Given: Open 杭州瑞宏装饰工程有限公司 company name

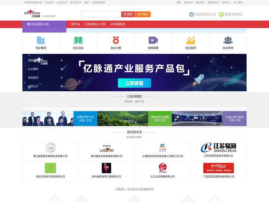Looking at the screenshot, I should (106, 177).
